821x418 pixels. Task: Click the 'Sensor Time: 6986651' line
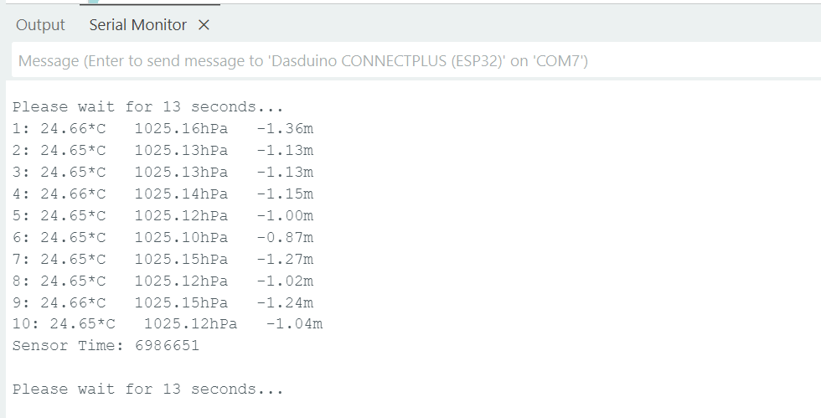coord(106,345)
